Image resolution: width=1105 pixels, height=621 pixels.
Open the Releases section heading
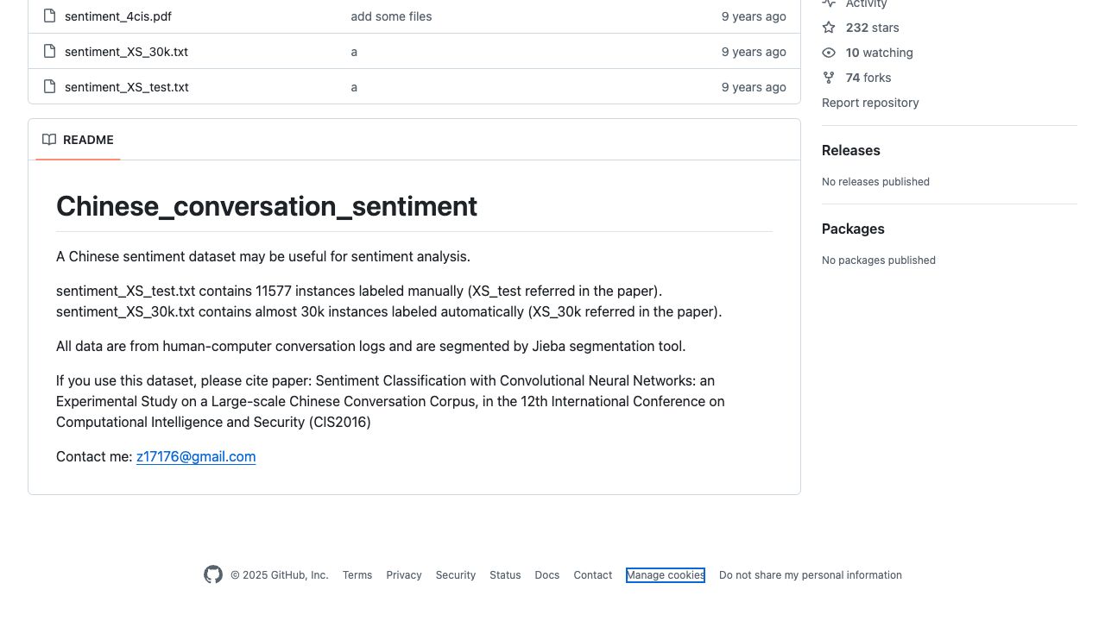(851, 150)
